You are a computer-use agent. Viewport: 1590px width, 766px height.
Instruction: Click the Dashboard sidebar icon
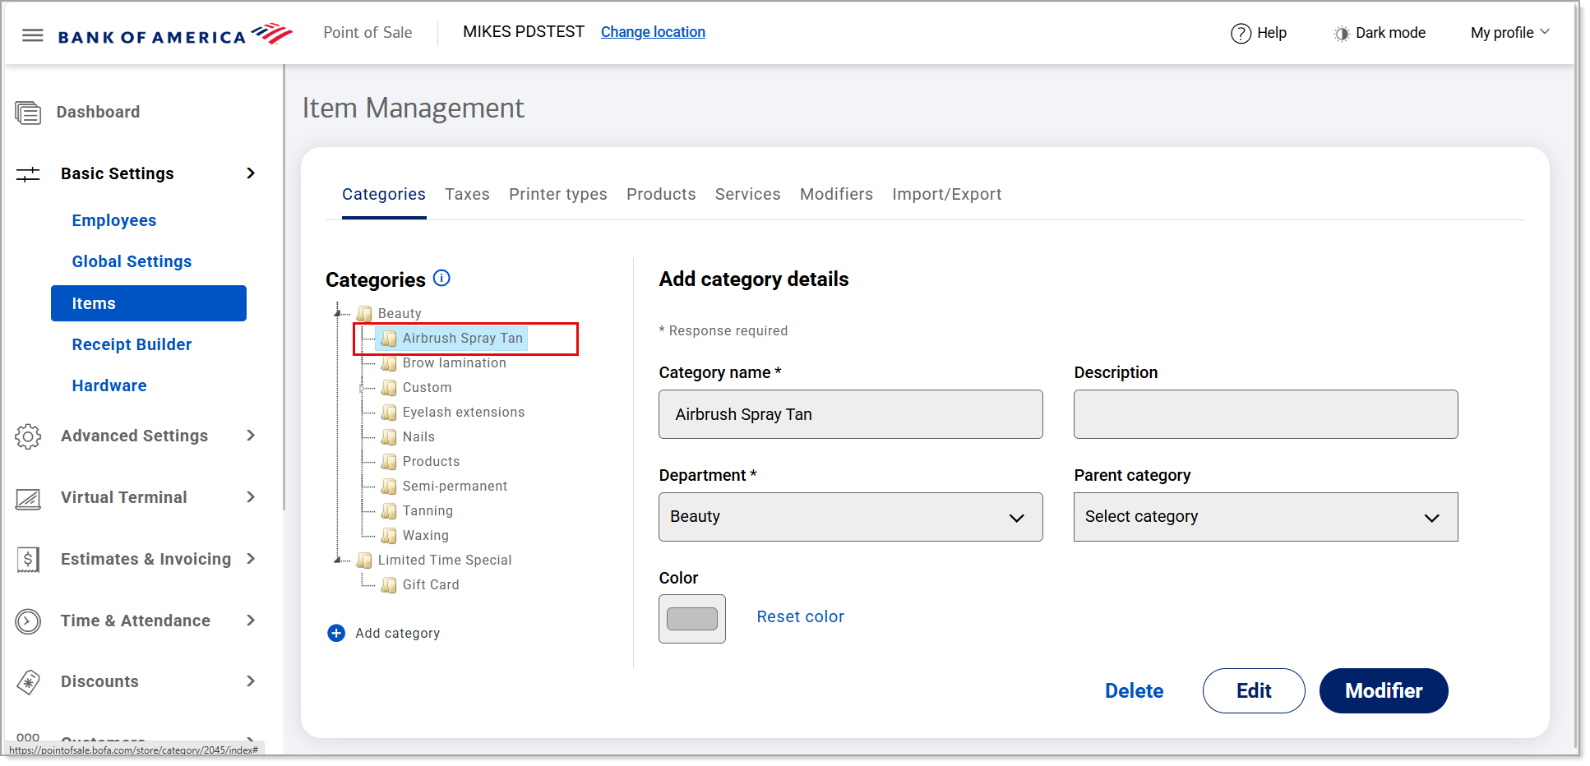point(28,113)
